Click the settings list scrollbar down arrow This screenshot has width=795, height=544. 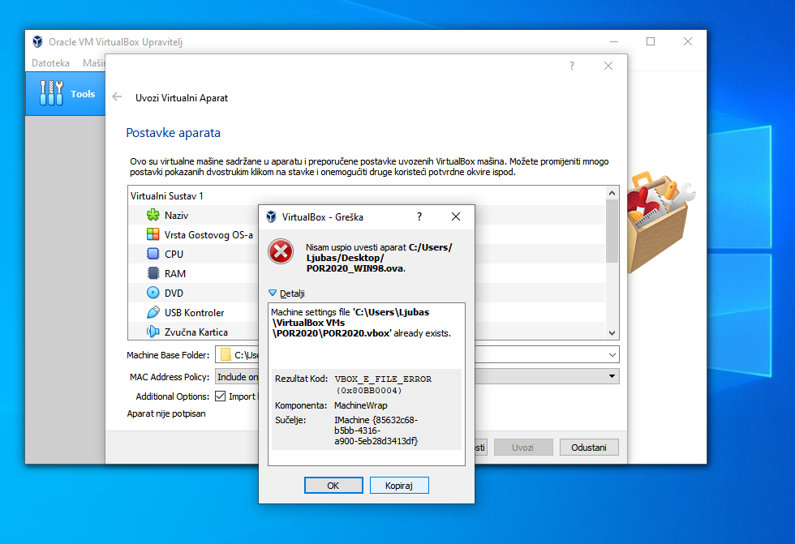(x=612, y=332)
